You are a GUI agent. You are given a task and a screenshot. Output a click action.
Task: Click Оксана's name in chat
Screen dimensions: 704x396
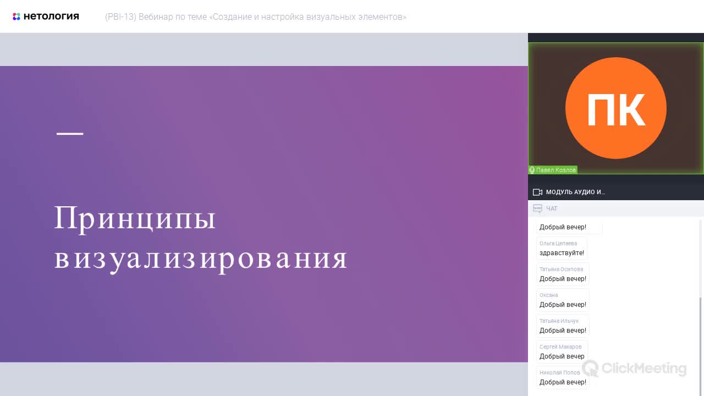coord(548,295)
